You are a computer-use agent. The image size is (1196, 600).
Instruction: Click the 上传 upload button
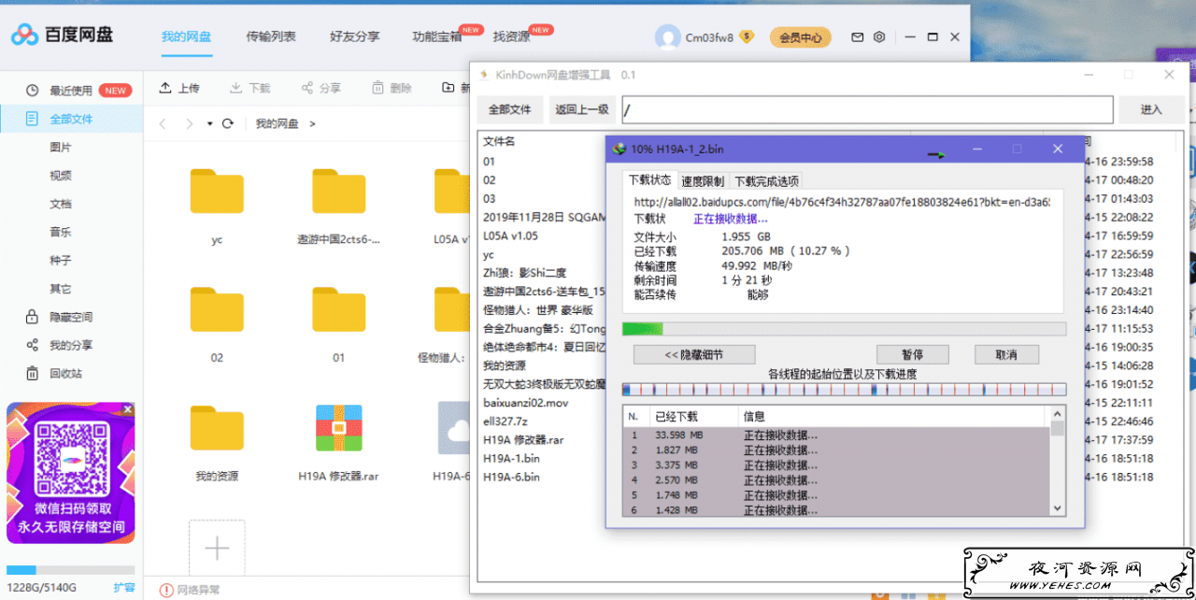(179, 88)
